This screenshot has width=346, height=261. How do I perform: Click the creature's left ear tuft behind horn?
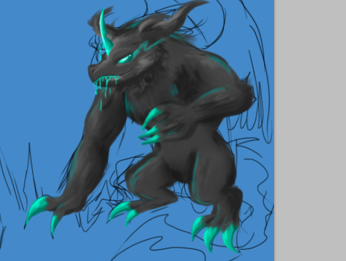(x=97, y=22)
